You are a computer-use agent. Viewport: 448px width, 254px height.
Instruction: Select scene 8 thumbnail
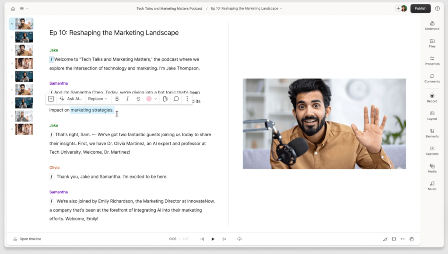[24, 117]
